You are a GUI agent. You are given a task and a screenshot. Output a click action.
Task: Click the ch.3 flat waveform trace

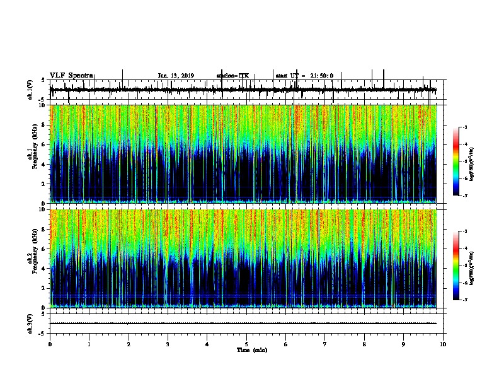point(243,324)
